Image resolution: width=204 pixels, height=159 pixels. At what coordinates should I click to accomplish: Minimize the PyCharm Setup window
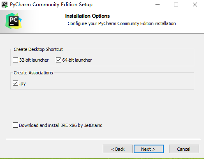(x=158, y=5)
